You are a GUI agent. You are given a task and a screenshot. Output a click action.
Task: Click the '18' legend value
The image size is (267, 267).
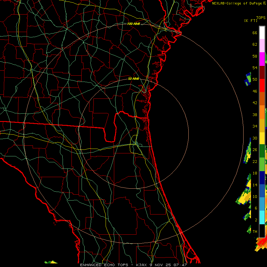(255, 173)
